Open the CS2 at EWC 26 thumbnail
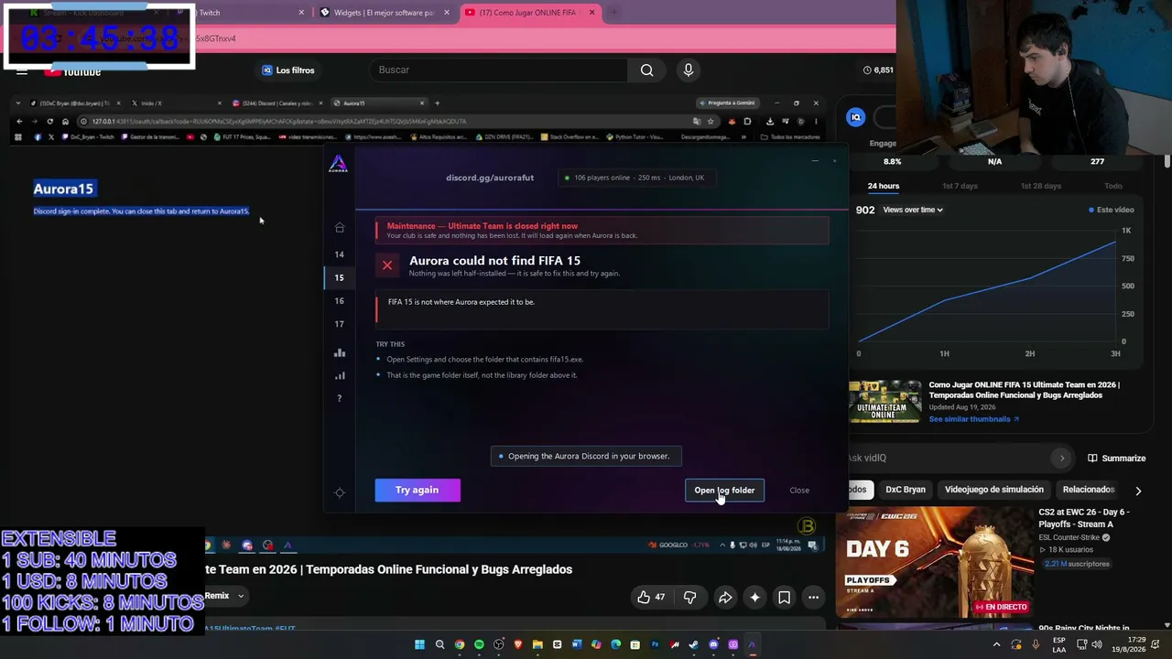The height and width of the screenshot is (659, 1172). point(935,563)
